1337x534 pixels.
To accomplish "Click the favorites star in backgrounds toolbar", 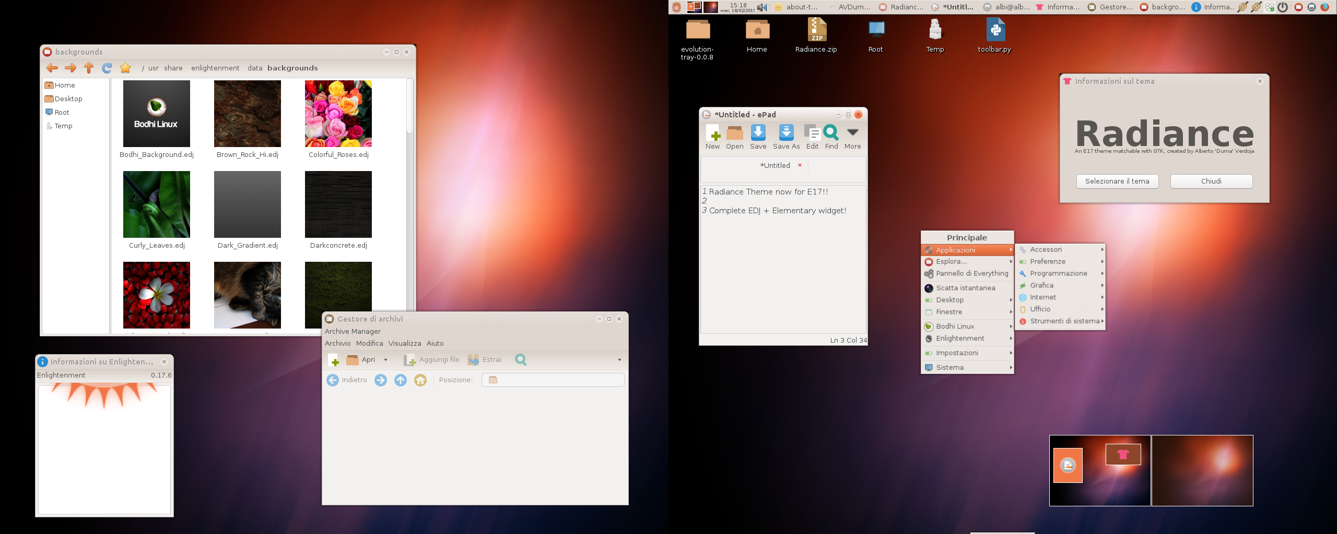I will (x=125, y=68).
